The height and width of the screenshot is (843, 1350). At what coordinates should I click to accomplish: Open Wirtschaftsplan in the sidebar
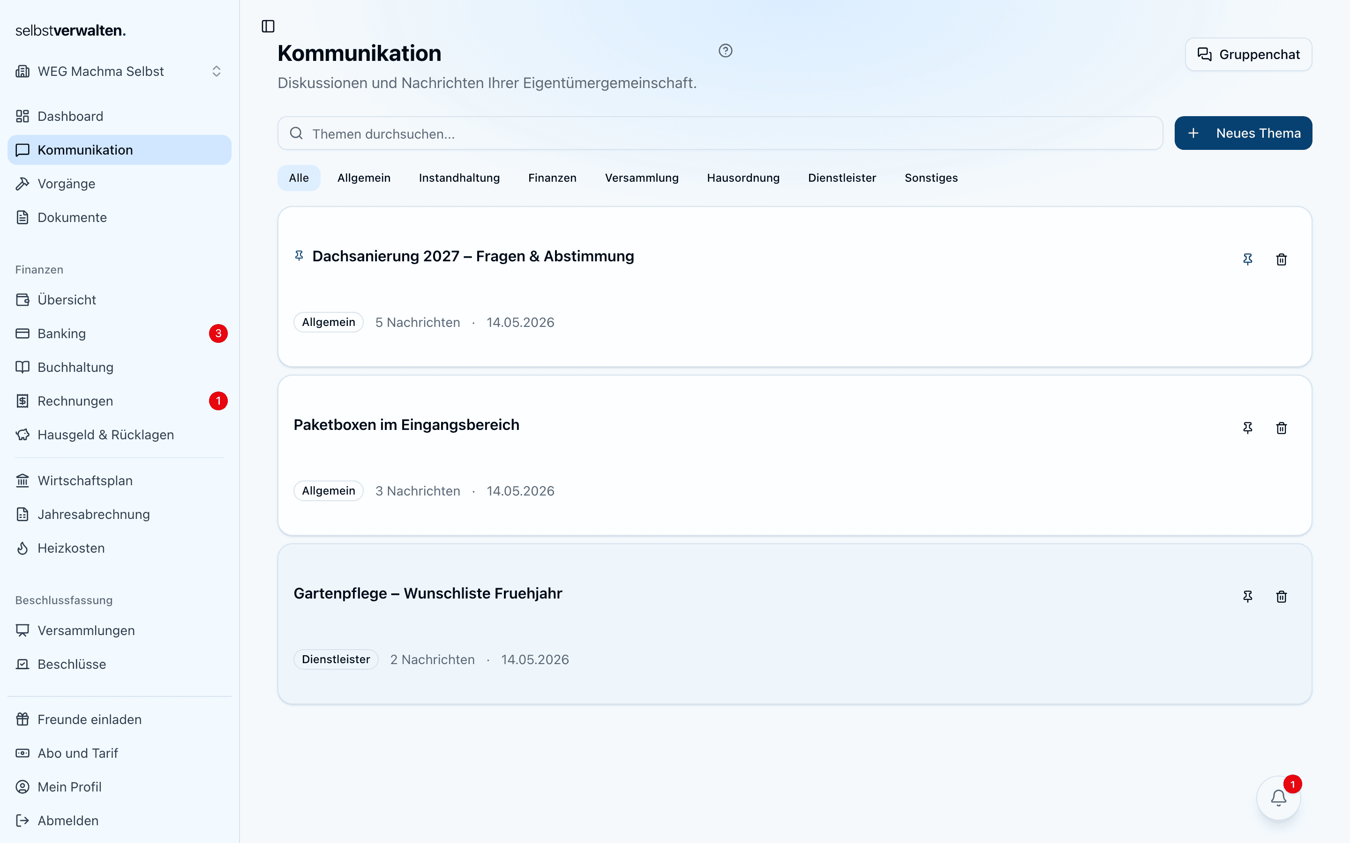click(x=120, y=481)
